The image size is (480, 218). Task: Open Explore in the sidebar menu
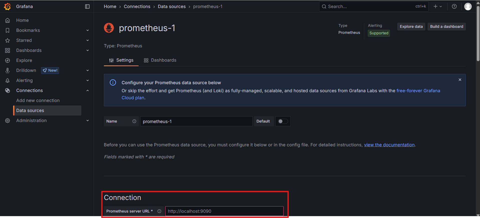[x=24, y=60]
